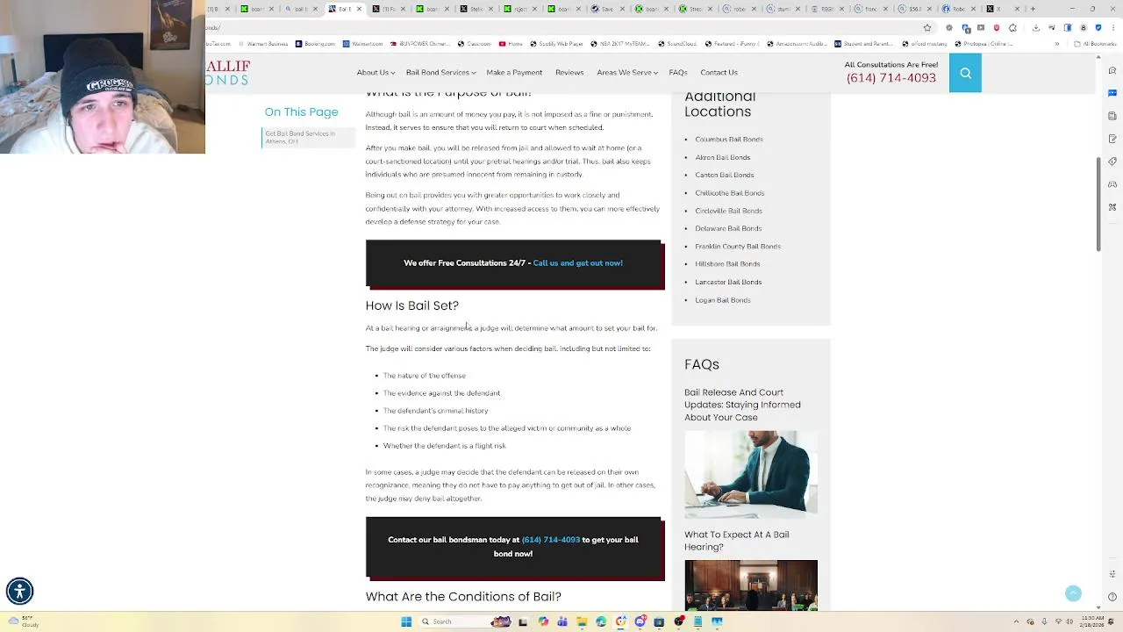Viewport: 1123px width, 632px height.
Task: Open the Make a Payment page
Action: pos(514,73)
